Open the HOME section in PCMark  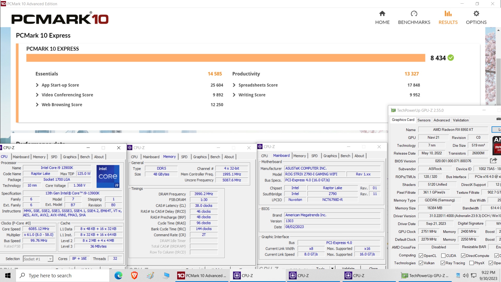tap(382, 17)
